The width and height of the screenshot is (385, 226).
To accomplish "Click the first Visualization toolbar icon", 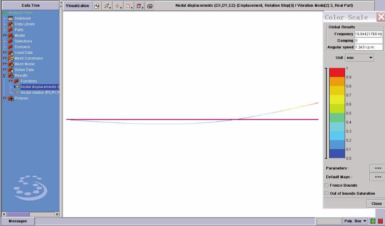I will [97, 6].
